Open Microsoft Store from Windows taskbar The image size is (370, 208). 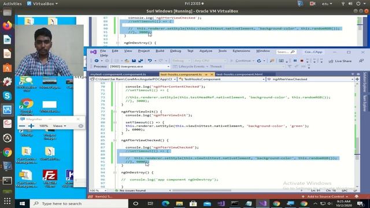tap(193, 203)
